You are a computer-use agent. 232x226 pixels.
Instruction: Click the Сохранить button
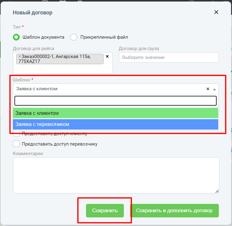point(105,210)
